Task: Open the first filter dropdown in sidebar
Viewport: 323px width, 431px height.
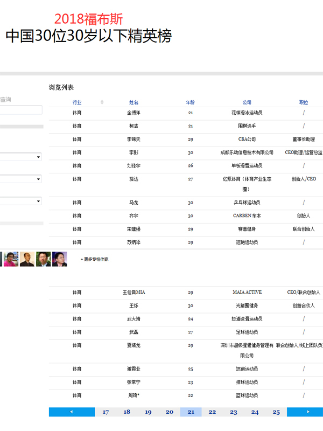Action: click(22, 157)
